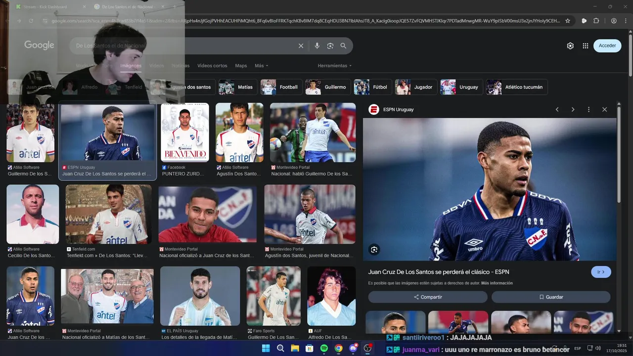Start voice search with the microphone icon

click(x=317, y=45)
